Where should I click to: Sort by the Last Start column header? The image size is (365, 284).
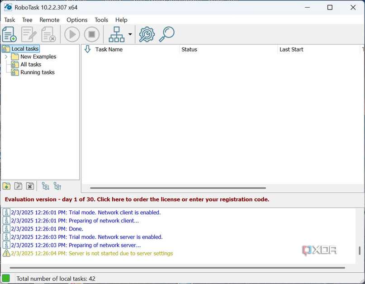tap(291, 49)
